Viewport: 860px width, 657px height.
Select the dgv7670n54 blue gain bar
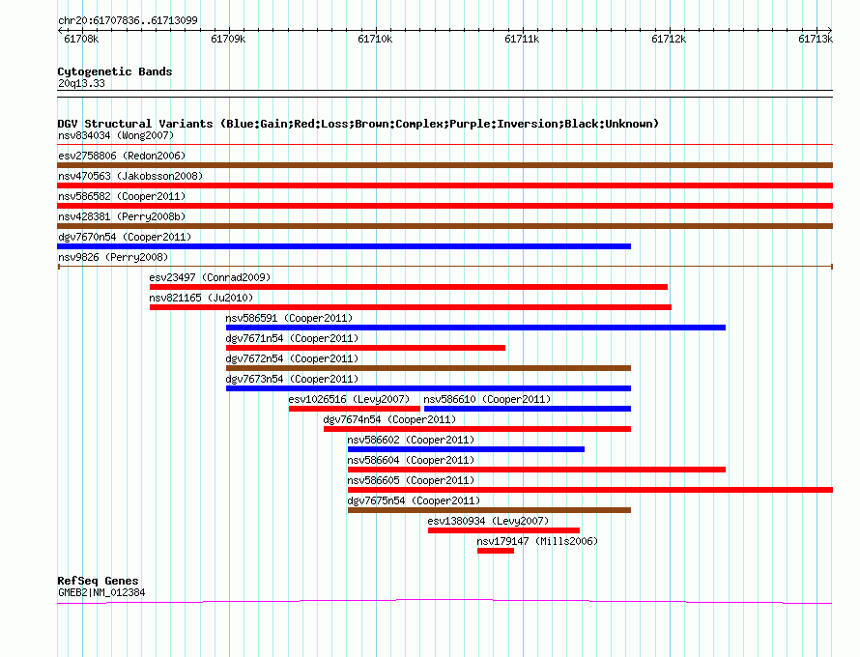pyautogui.click(x=344, y=246)
